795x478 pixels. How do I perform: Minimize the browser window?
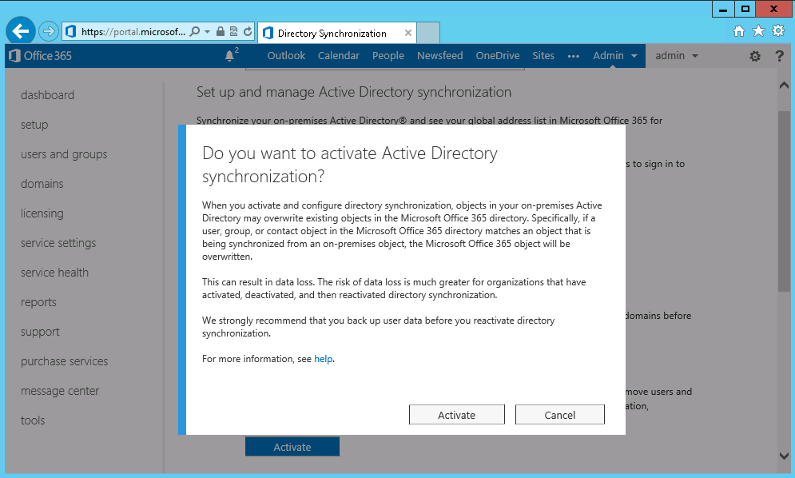click(x=724, y=9)
